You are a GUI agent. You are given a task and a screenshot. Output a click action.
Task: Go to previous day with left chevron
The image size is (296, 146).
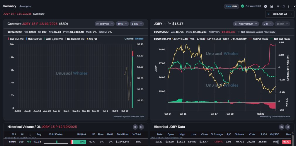click(268, 14)
